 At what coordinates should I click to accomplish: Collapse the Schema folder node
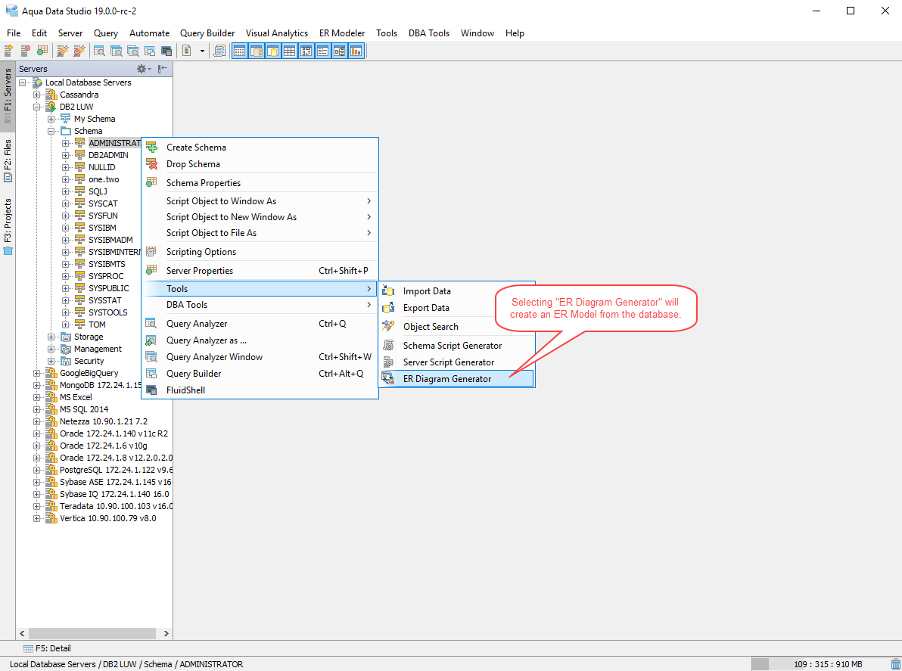(51, 131)
